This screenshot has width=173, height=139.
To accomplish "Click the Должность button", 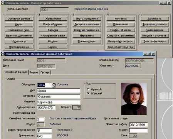I will (x=155, y=19).
